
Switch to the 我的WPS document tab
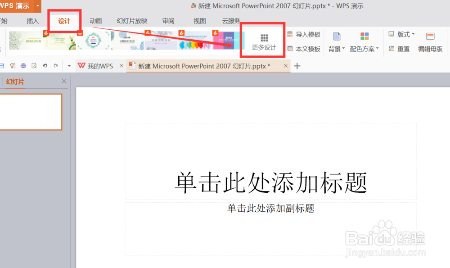click(95, 66)
